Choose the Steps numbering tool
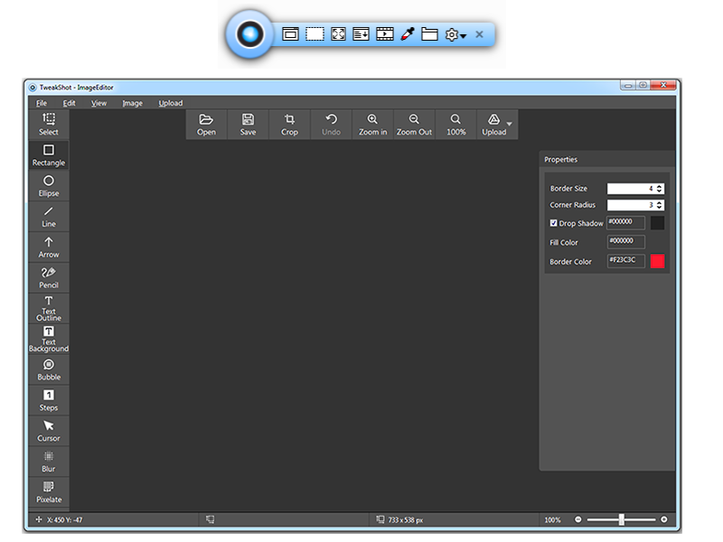This screenshot has width=723, height=542. [49, 400]
